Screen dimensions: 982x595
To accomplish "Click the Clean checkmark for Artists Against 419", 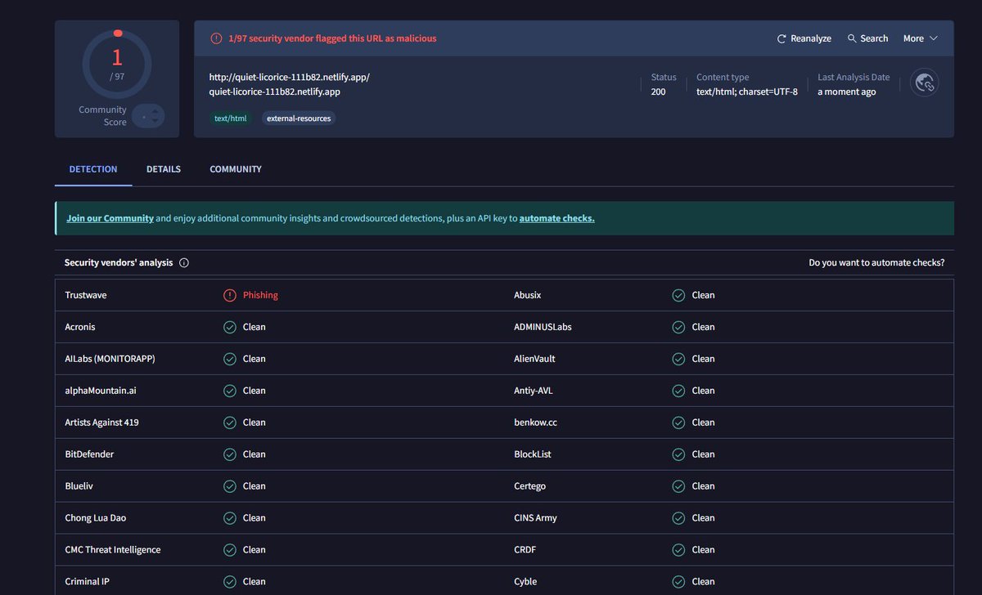I will pyautogui.click(x=230, y=423).
